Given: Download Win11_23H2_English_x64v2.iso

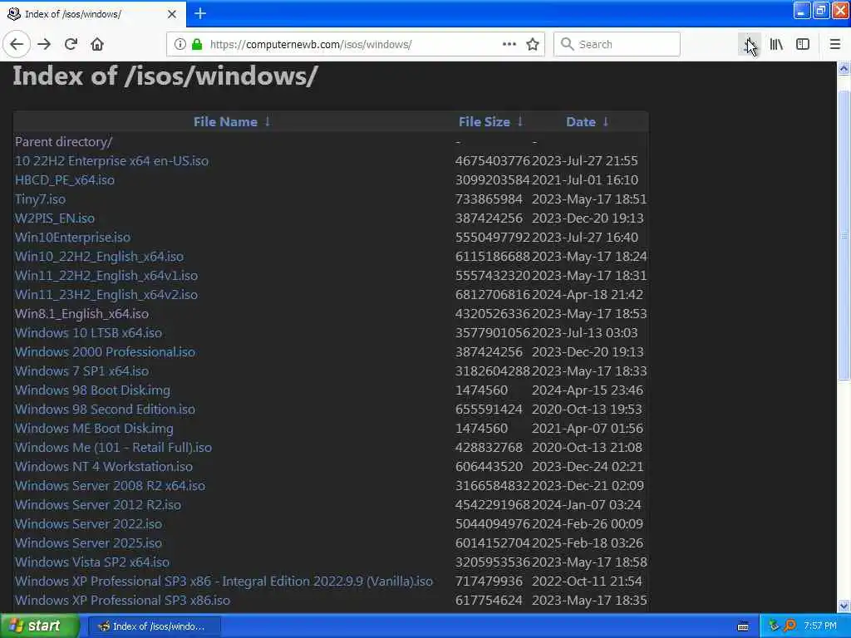Looking at the screenshot, I should coord(106,295).
